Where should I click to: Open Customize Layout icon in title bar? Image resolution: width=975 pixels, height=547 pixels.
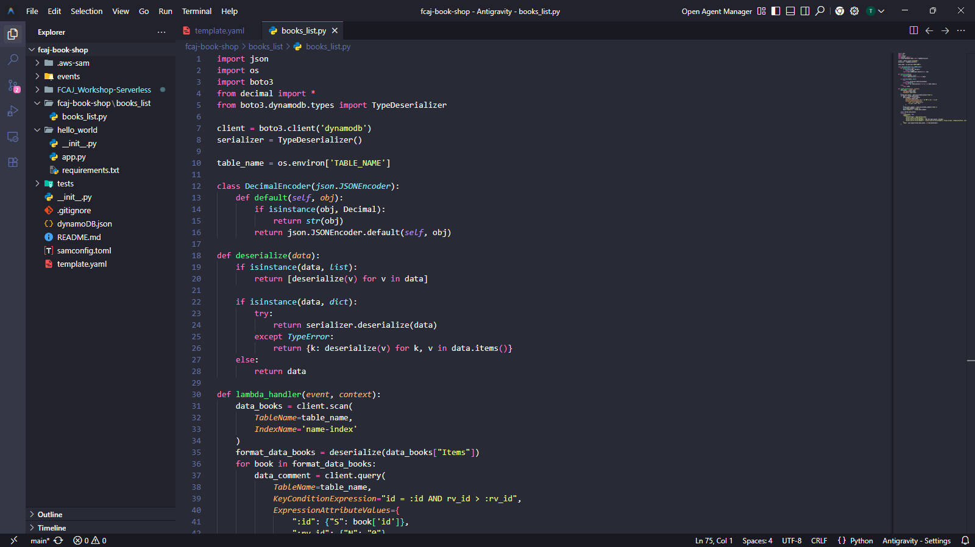click(x=761, y=11)
